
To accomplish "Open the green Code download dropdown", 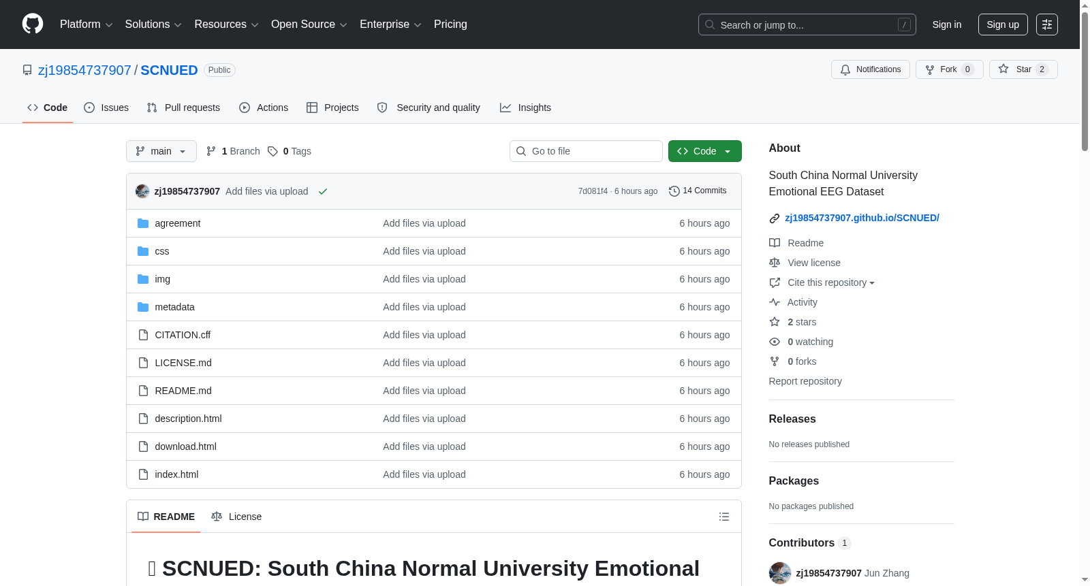I will pos(705,151).
